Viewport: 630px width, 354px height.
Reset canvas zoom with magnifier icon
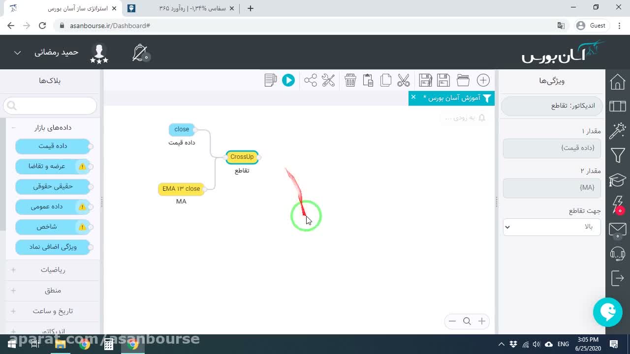tap(467, 321)
